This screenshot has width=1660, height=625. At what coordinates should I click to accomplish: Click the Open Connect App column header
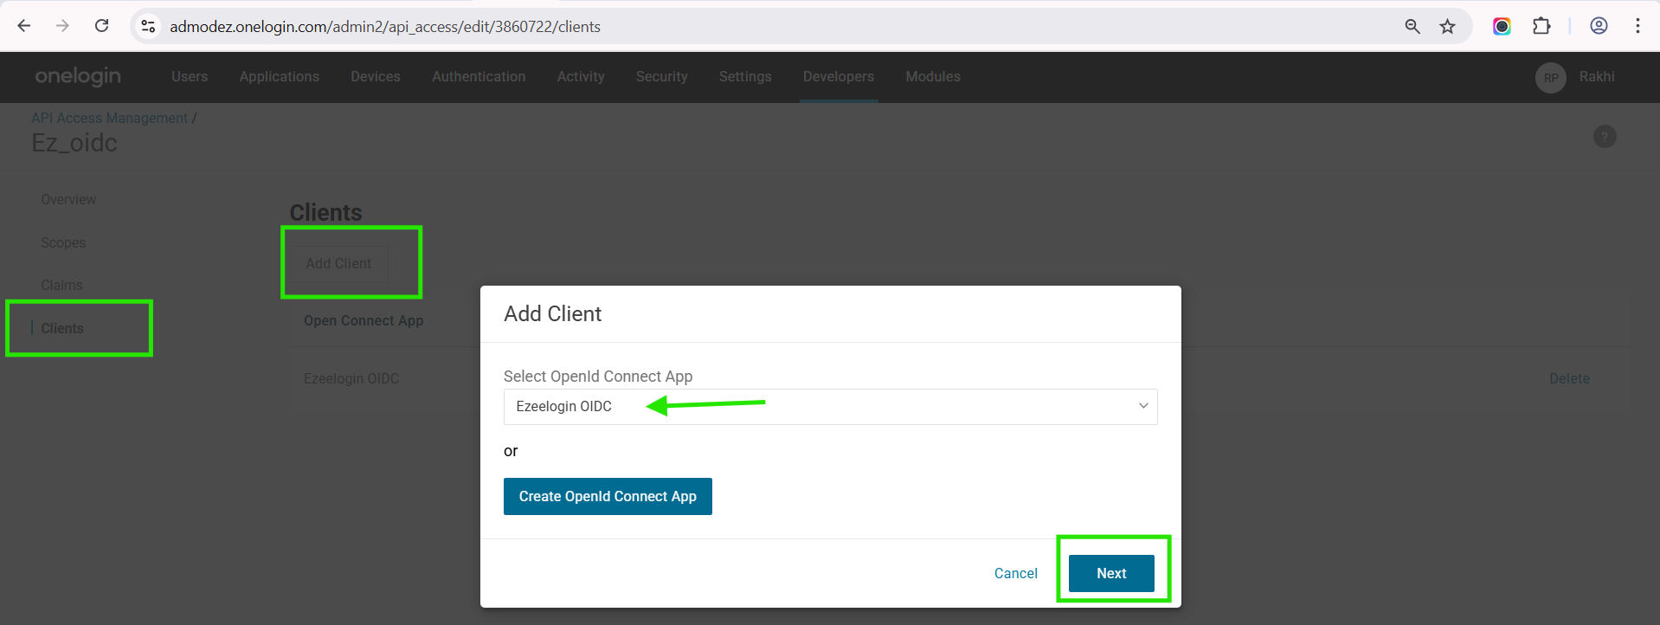click(364, 320)
